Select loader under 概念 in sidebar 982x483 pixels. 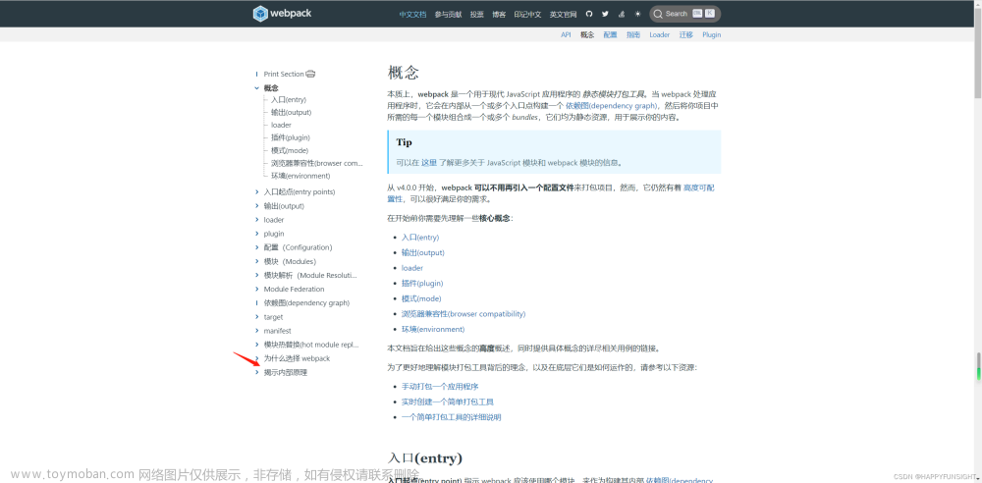(281, 125)
